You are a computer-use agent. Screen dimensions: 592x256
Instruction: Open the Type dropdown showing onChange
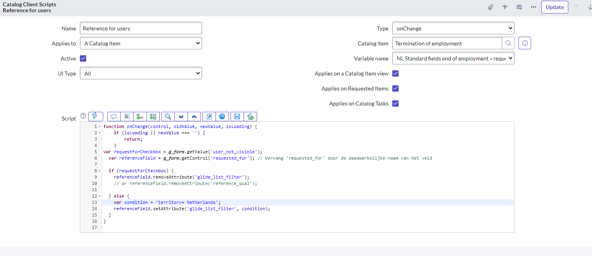[453, 28]
